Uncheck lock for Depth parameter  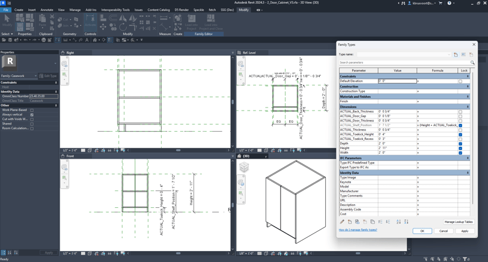460,144
